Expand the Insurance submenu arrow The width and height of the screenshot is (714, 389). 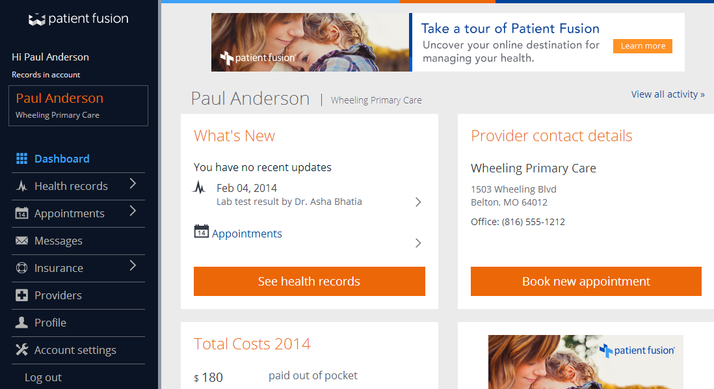pos(133,265)
